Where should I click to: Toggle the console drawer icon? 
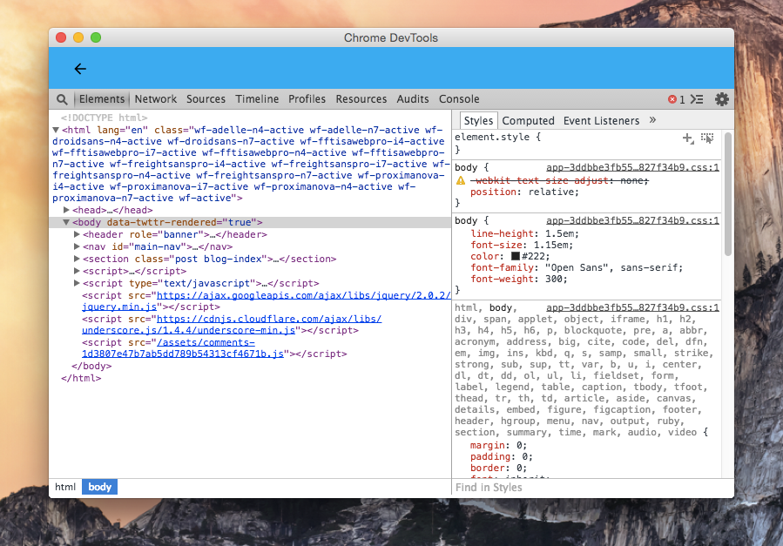point(697,99)
